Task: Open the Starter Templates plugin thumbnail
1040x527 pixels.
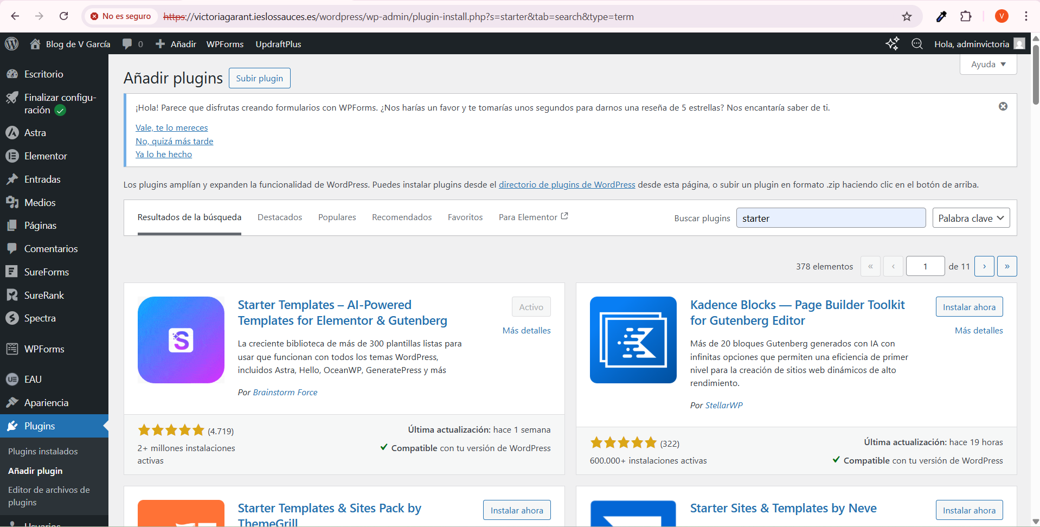Action: [x=181, y=340]
